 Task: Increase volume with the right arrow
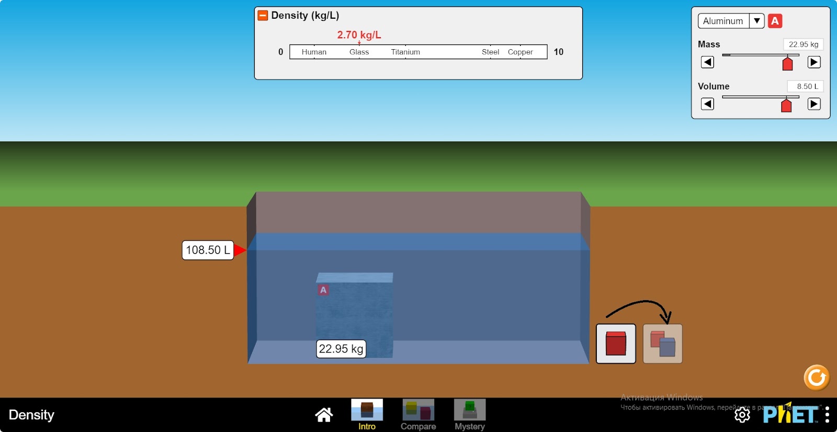coord(814,104)
